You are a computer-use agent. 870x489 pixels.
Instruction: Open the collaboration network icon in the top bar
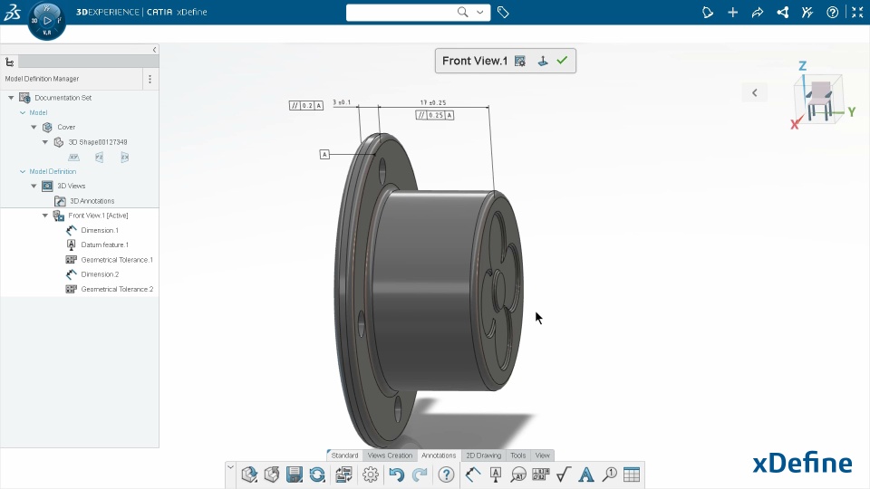(x=782, y=12)
